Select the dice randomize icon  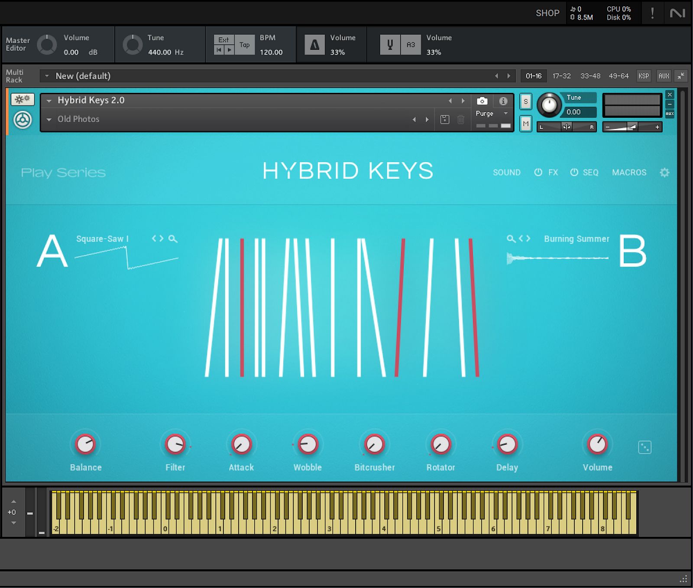[x=645, y=447]
